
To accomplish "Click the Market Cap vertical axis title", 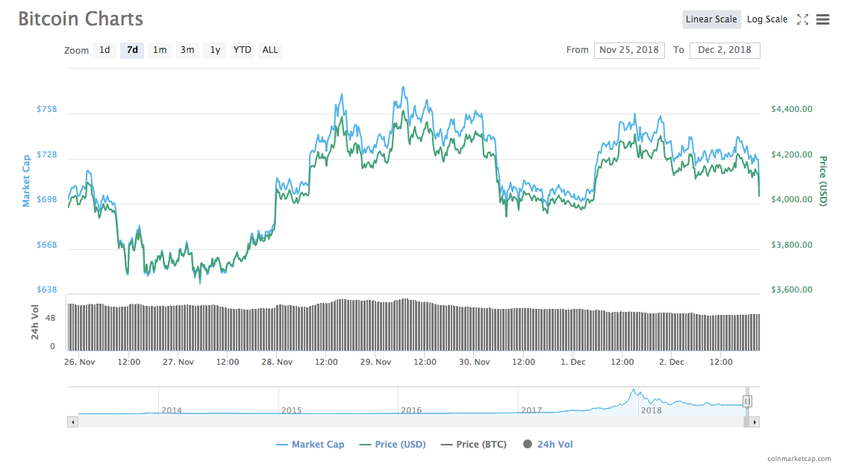I will 26,181.
